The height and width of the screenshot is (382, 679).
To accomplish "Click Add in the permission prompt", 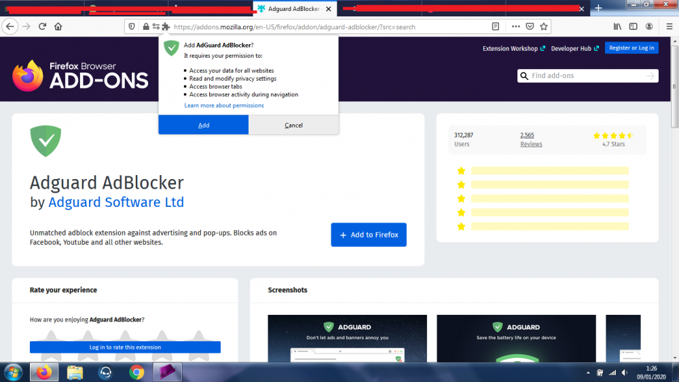I will [x=204, y=125].
